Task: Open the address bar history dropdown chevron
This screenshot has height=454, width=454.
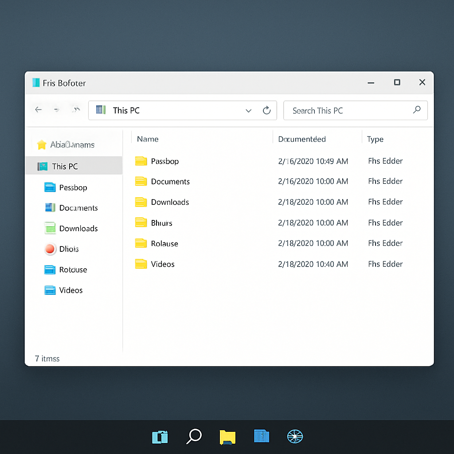Action: pos(248,110)
